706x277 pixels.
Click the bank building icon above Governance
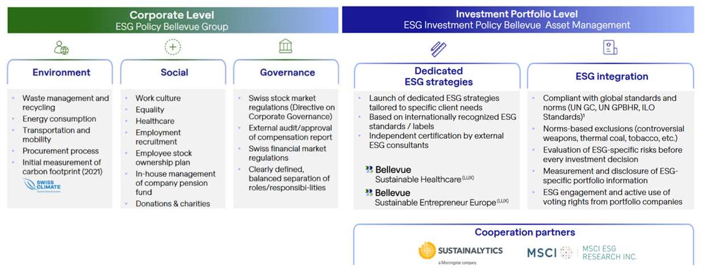pos(286,47)
